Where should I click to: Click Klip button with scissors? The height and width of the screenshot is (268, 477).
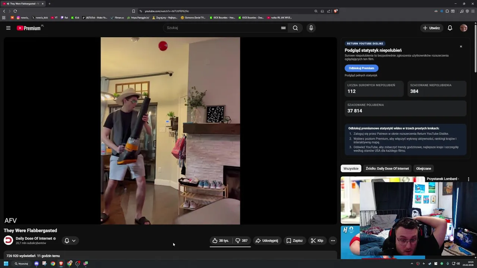tap(317, 240)
